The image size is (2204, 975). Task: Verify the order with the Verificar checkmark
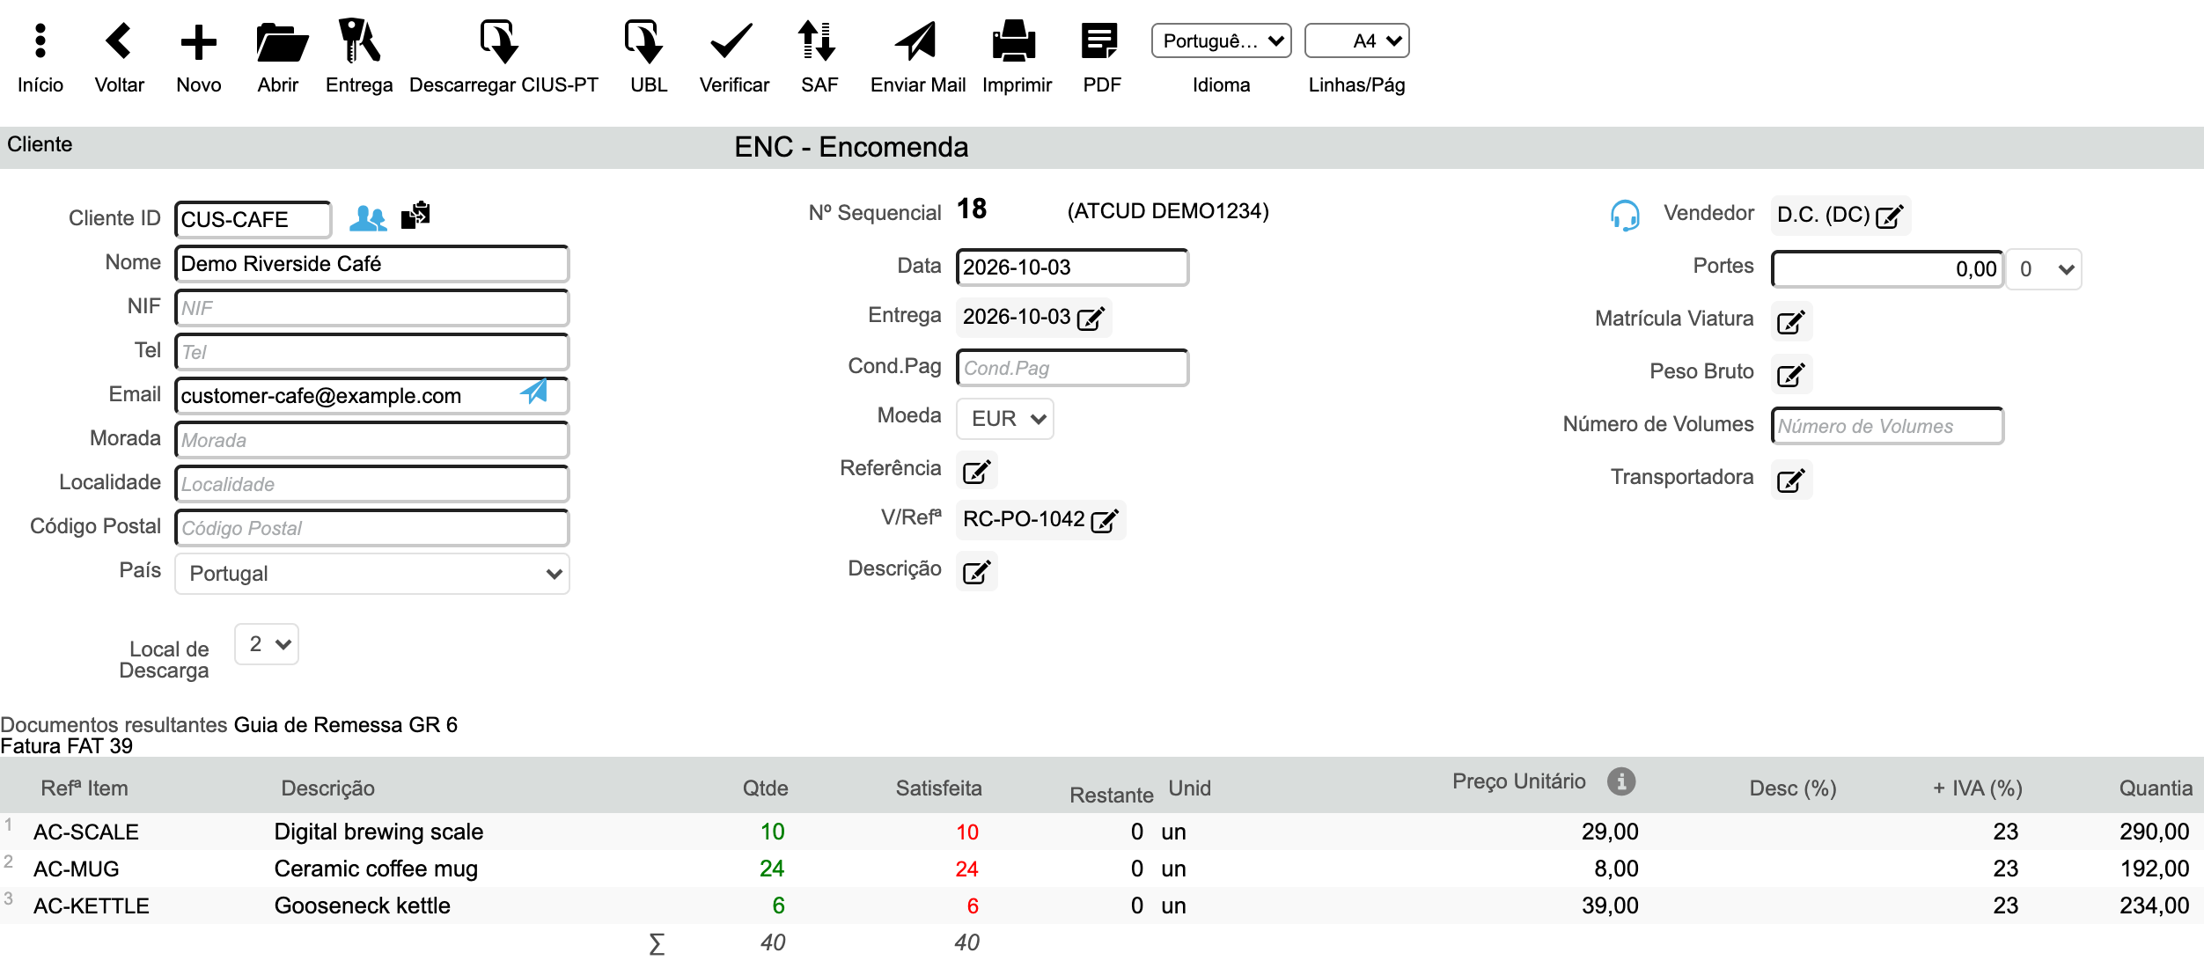(731, 41)
